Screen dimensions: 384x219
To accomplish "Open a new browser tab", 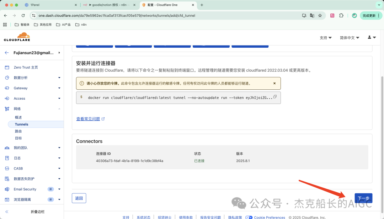I will coord(202,5).
